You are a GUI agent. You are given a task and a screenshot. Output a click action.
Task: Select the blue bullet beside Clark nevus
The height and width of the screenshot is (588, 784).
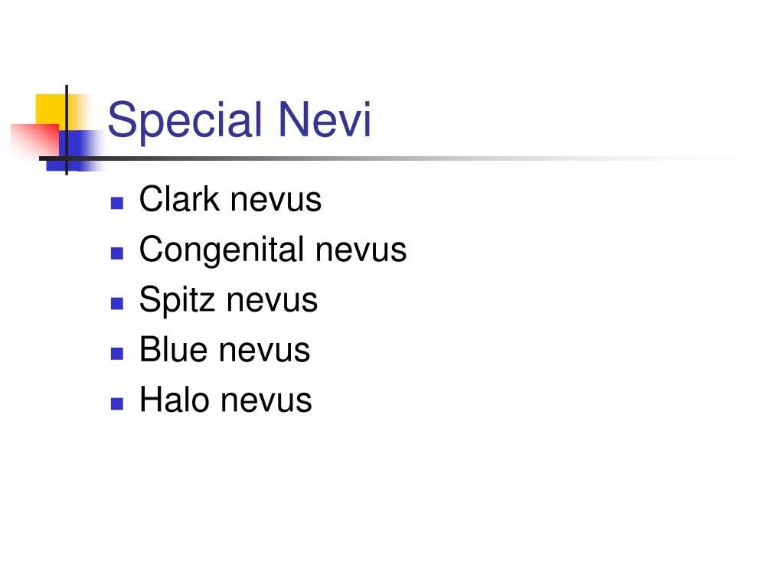117,203
